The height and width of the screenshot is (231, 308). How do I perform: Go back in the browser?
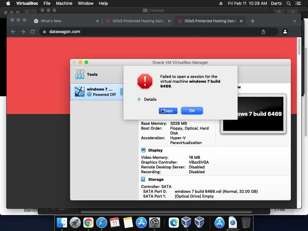[13, 32]
